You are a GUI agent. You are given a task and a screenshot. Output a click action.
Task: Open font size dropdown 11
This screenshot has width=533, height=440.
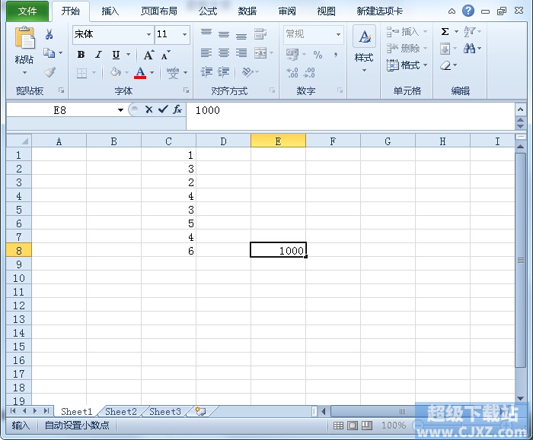pyautogui.click(x=184, y=35)
